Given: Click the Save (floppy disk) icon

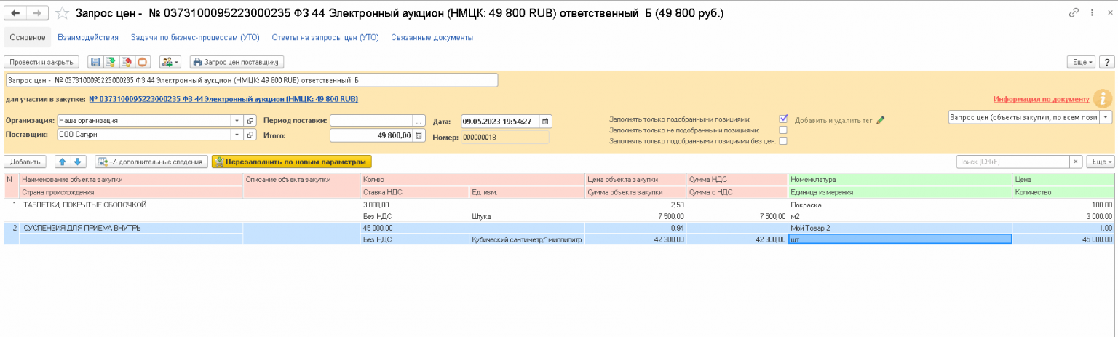Looking at the screenshot, I should tap(95, 62).
